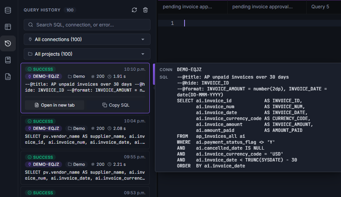Image resolution: width=341 pixels, height=197 pixels.
Task: Open selected query in new tab
Action: coord(55,105)
